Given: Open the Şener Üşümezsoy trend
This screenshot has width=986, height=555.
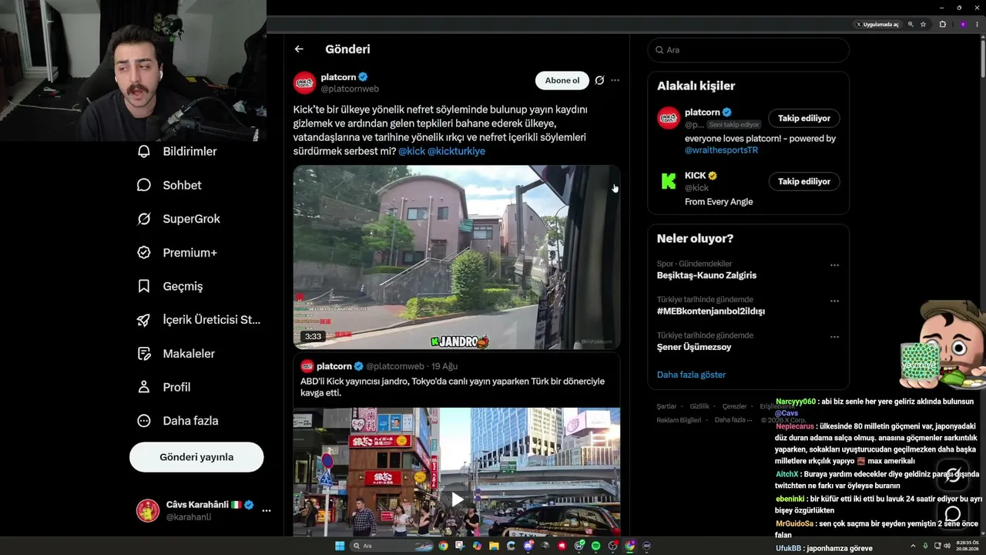Looking at the screenshot, I should pos(694,347).
